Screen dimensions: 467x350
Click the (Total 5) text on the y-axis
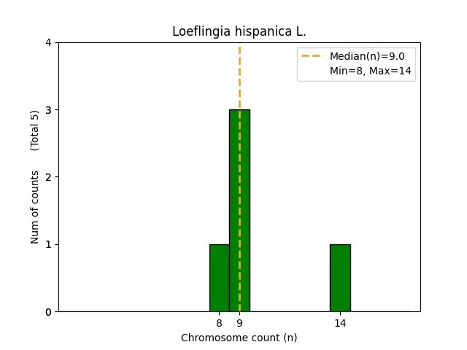[35, 131]
